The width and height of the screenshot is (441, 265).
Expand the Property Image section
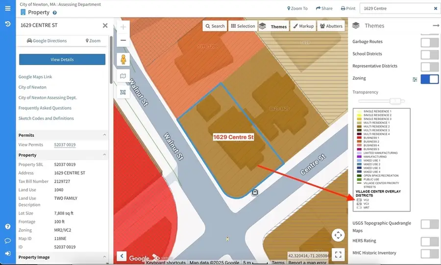(x=104, y=257)
